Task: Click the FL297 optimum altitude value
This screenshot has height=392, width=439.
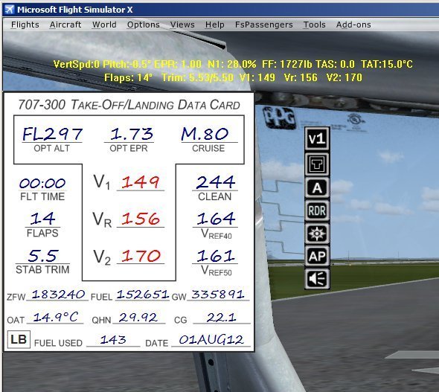Action: 52,134
